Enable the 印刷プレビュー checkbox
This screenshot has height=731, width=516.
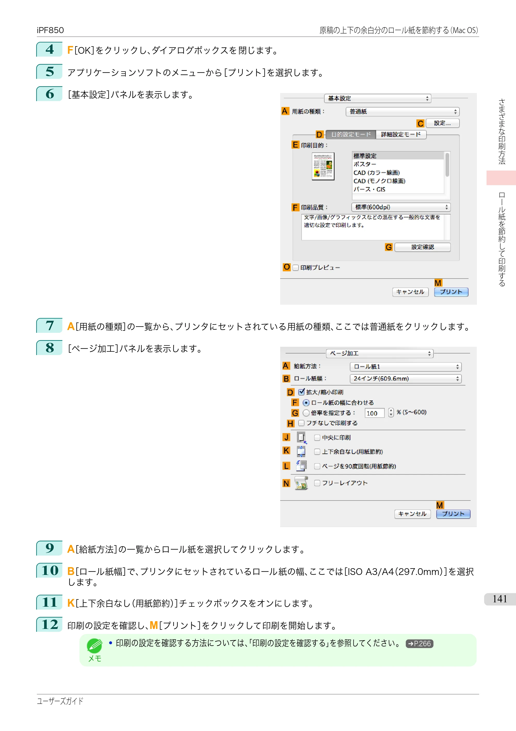click(x=296, y=268)
